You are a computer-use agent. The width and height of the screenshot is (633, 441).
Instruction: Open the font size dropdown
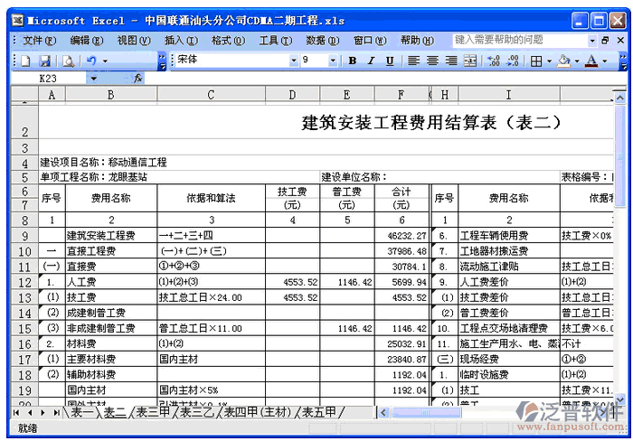[x=333, y=61]
